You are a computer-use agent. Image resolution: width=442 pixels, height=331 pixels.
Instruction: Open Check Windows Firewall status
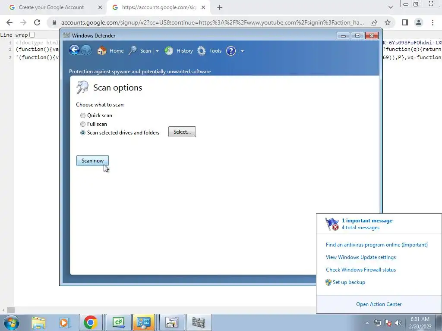361,270
